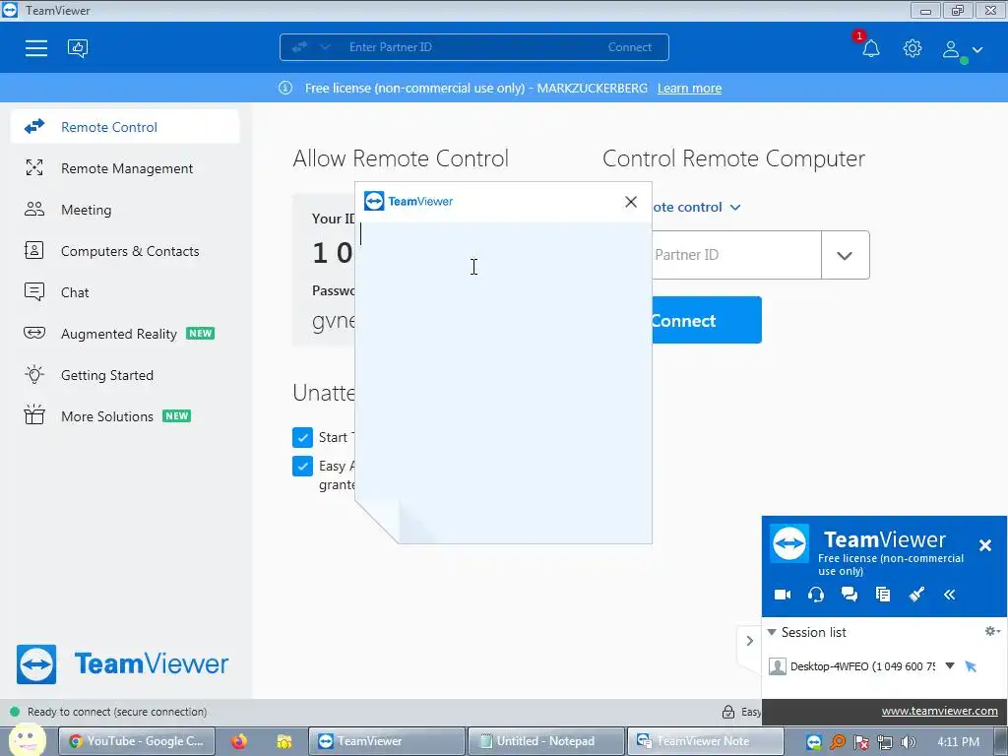1008x756 pixels.
Task: Click the Computers & Contacts address book icon
Action: click(34, 250)
